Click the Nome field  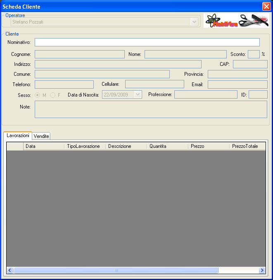coord(185,54)
